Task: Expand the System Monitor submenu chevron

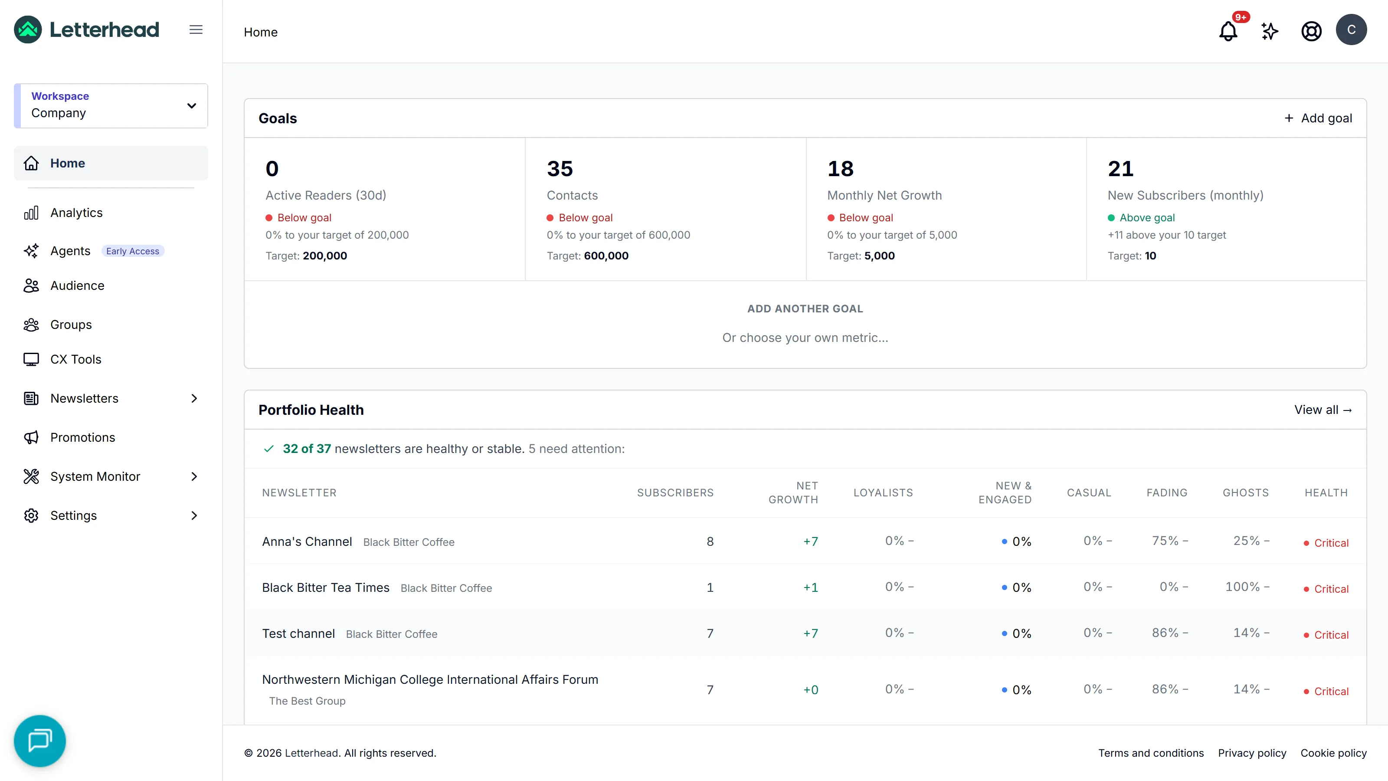Action: [x=194, y=476]
